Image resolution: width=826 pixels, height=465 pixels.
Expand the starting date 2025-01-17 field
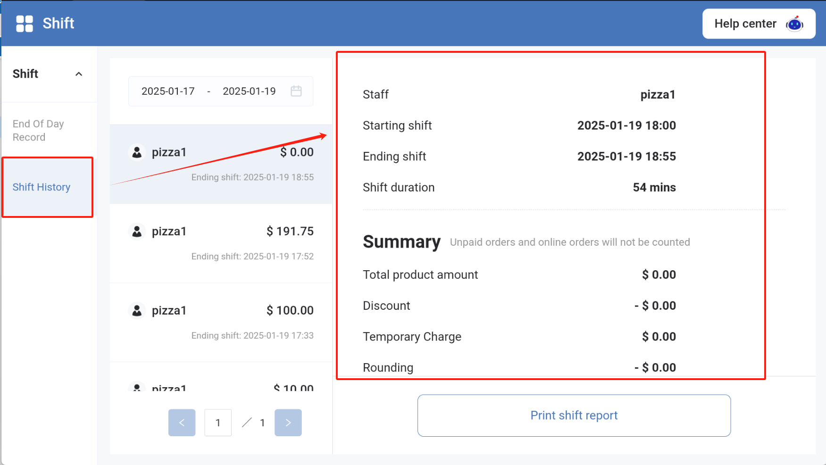click(168, 91)
